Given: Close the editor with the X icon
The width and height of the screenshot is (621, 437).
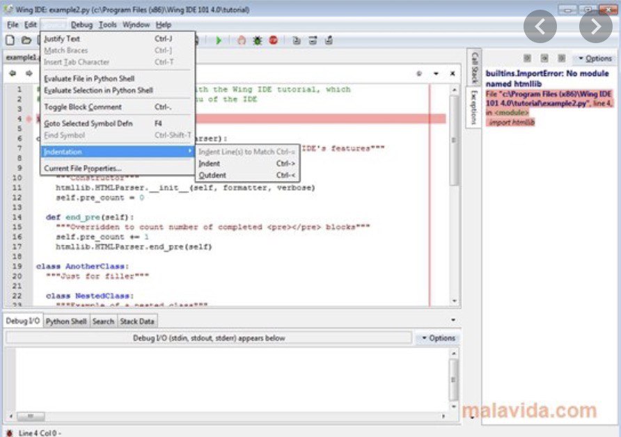Looking at the screenshot, I should coord(453,73).
